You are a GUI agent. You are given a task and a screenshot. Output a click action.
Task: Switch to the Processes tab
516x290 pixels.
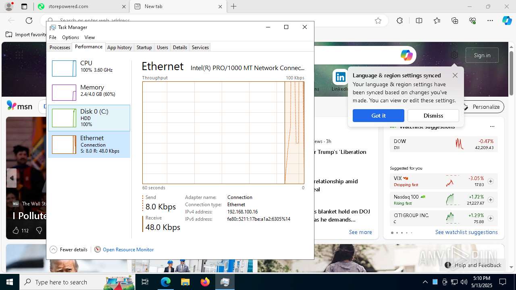60,48
